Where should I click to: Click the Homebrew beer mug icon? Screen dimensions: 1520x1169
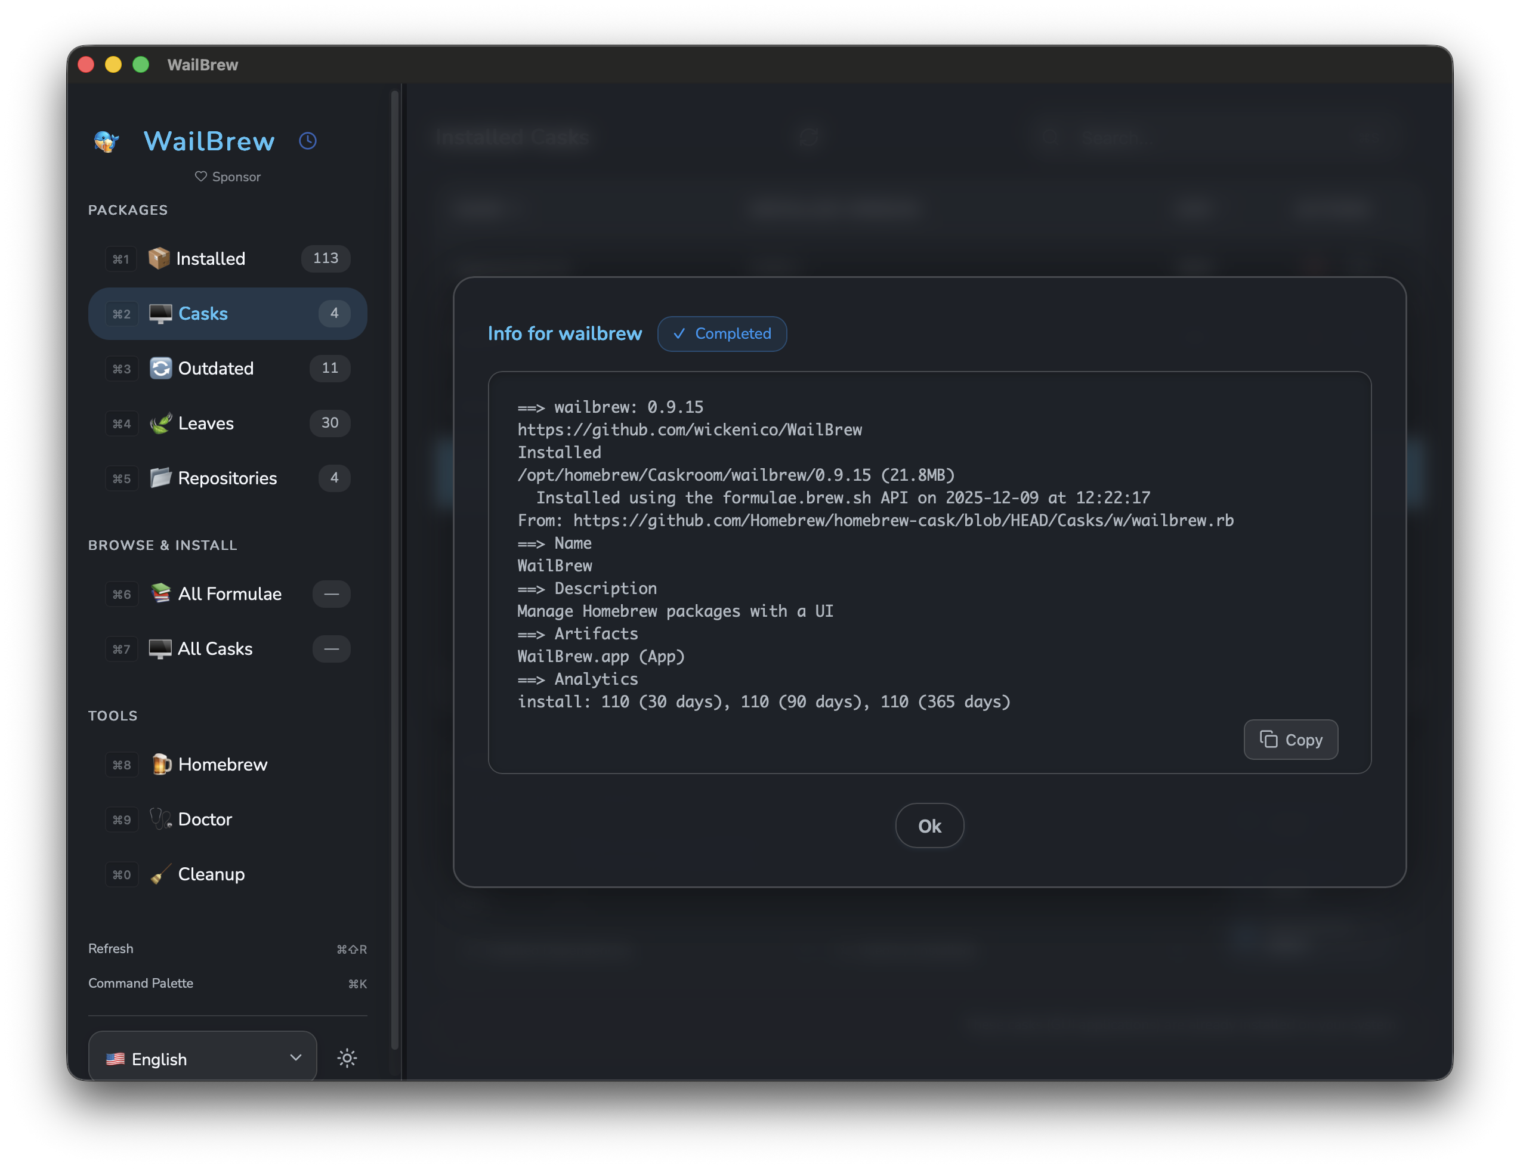pyautogui.click(x=161, y=764)
